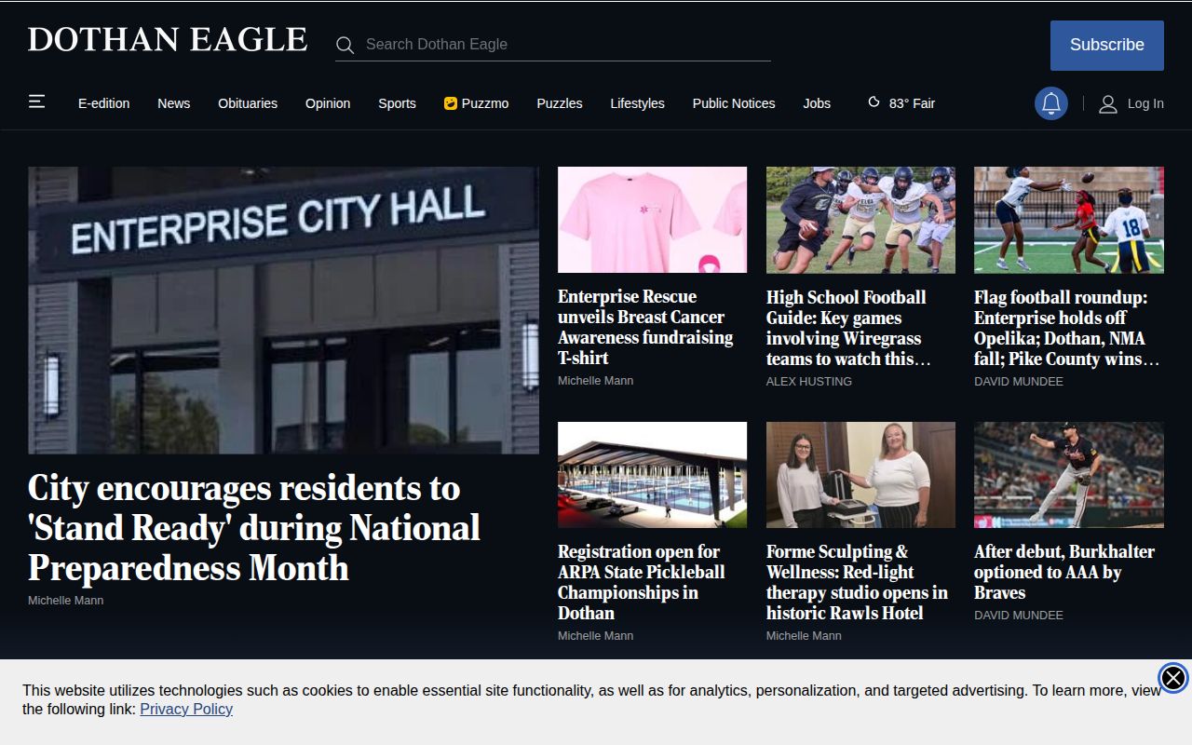Click Michelle Mann byline under main headline
The width and height of the screenshot is (1192, 745).
(66, 601)
